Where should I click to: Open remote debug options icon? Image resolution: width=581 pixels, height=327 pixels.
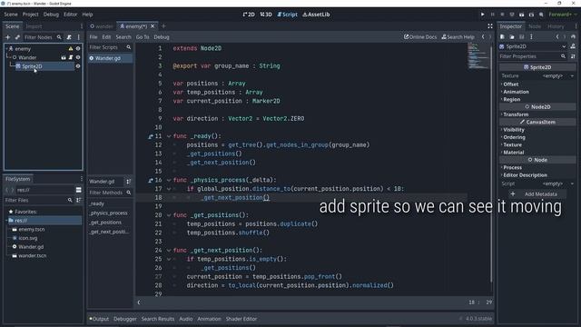pos(512,15)
